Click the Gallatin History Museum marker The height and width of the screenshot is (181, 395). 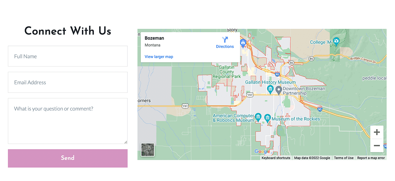[x=270, y=89]
